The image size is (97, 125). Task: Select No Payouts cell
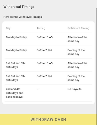75,89
